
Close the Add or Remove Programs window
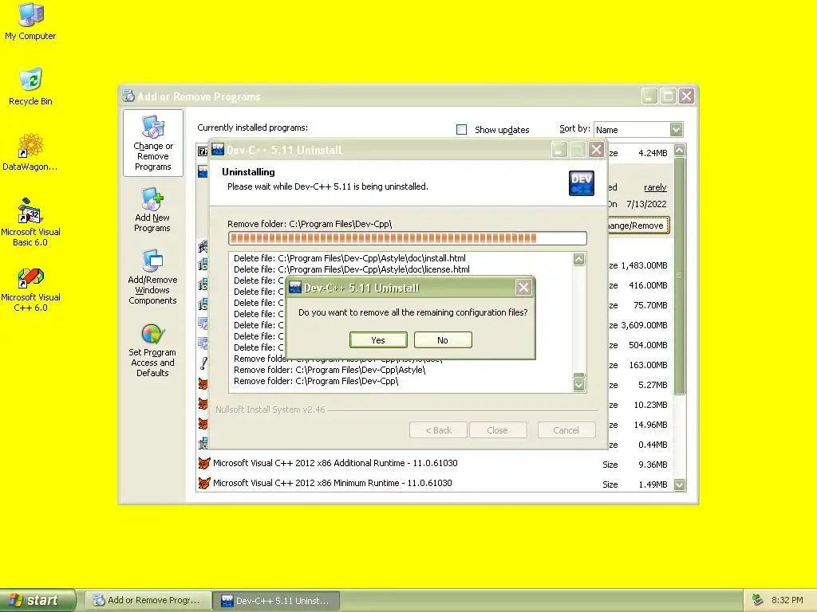pyautogui.click(x=687, y=96)
